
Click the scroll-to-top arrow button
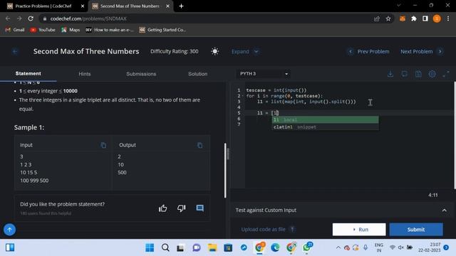[9, 230]
